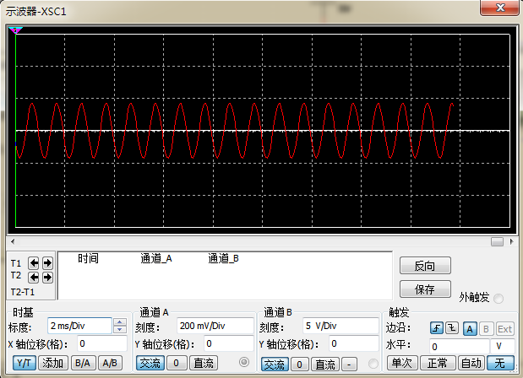Toggle Channel B radio indicator

373,364
